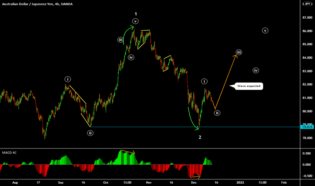Click the 0.000 MACD scale value
Image resolution: width=315 pixels, height=186 pixels.
coord(307,165)
